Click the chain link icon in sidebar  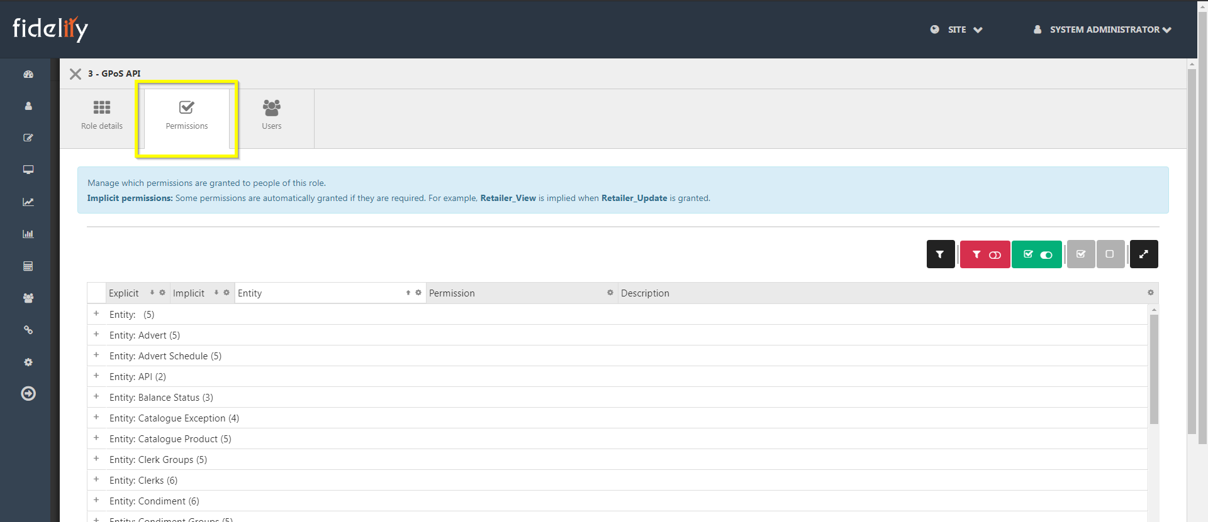click(28, 330)
